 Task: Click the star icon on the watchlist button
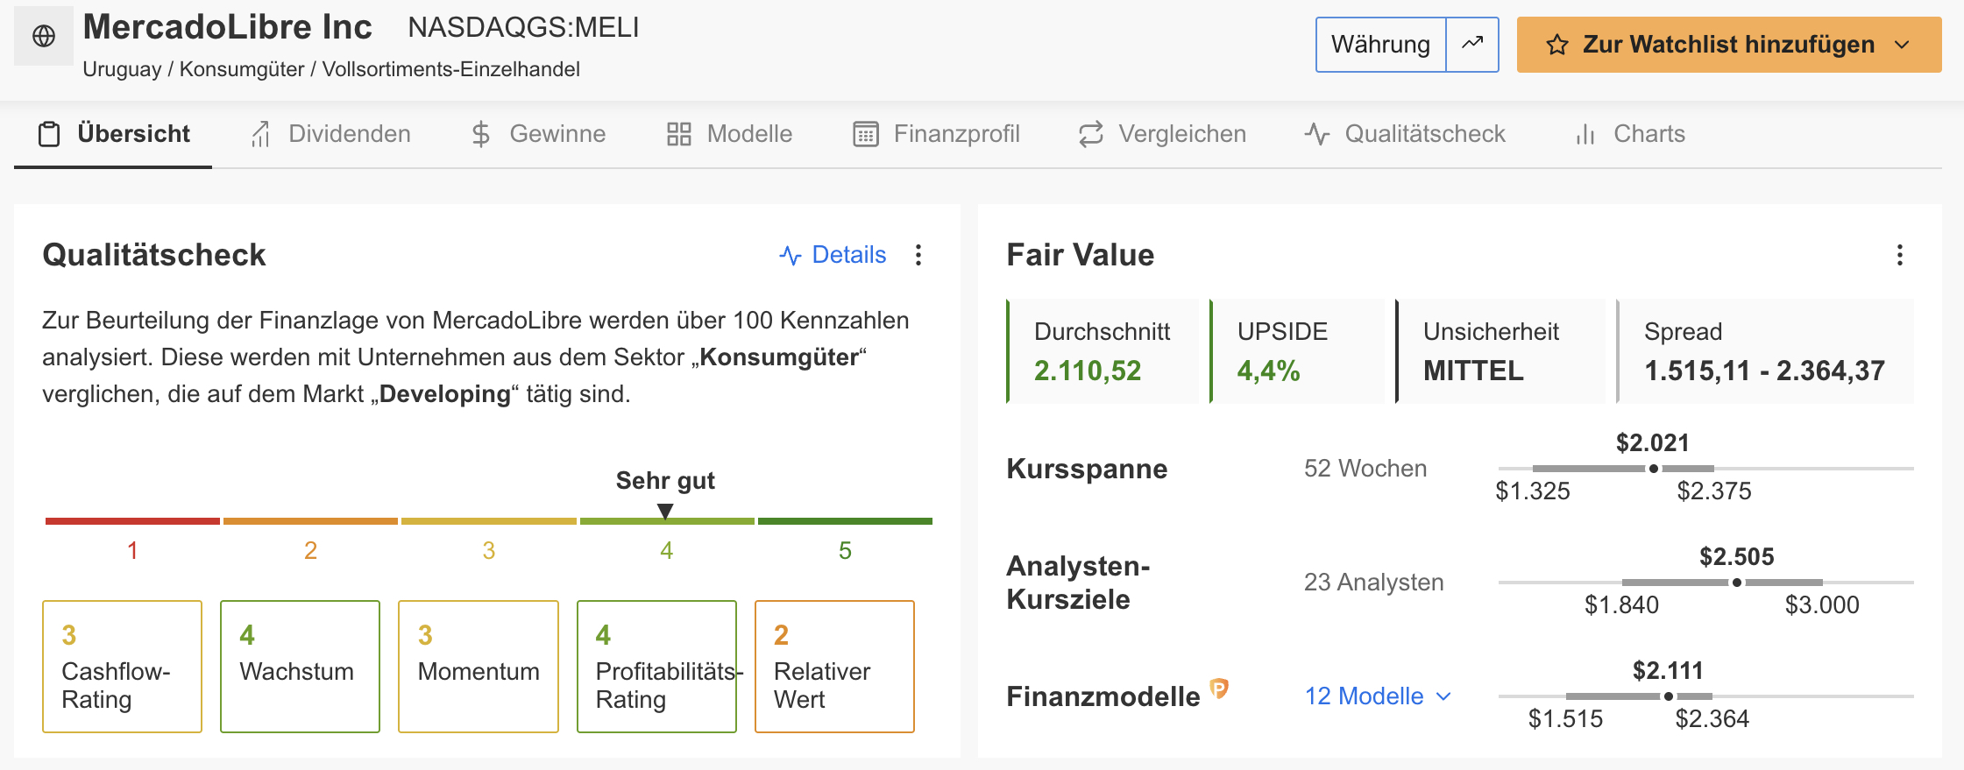coord(1556,45)
